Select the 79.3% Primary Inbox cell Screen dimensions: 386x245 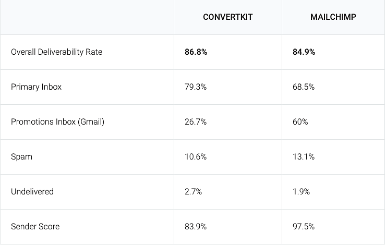(196, 87)
